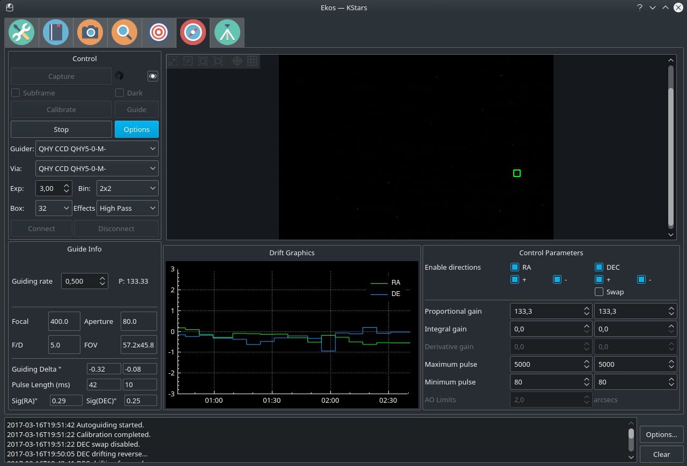
Task: Click the Aperture field
Action: [139, 321]
